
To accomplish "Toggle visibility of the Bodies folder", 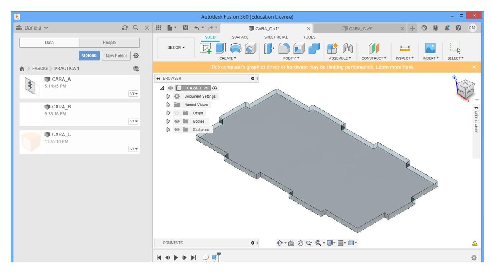I will pyautogui.click(x=177, y=121).
